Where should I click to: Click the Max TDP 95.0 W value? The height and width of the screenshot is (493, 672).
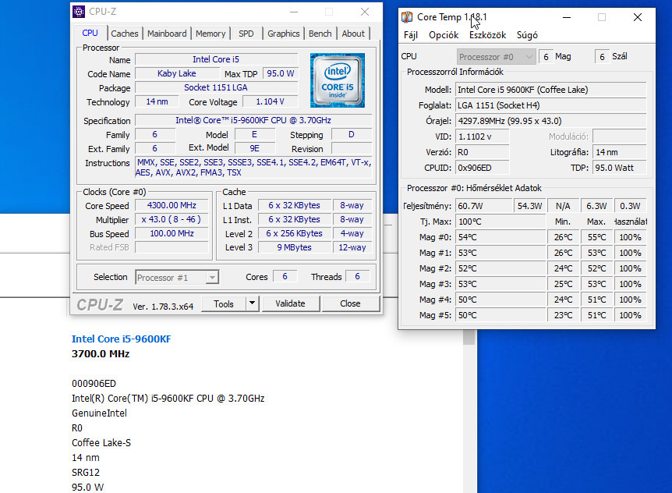click(281, 73)
